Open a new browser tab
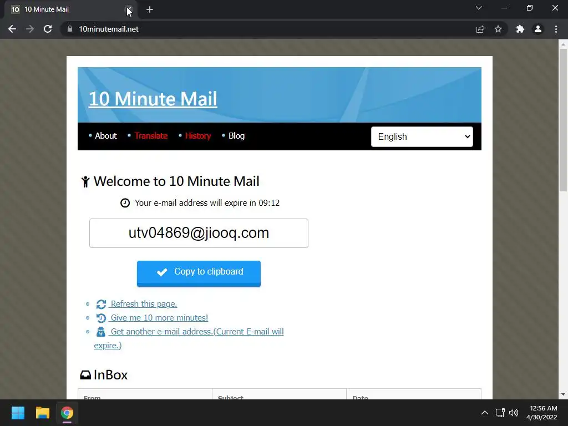This screenshot has width=568, height=426. 150,10
